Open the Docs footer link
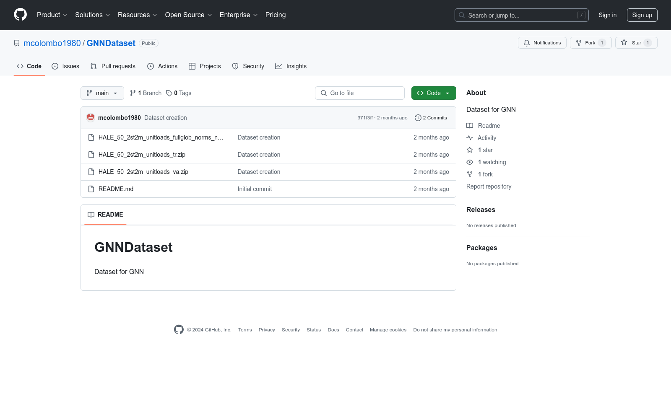 tap(333, 330)
